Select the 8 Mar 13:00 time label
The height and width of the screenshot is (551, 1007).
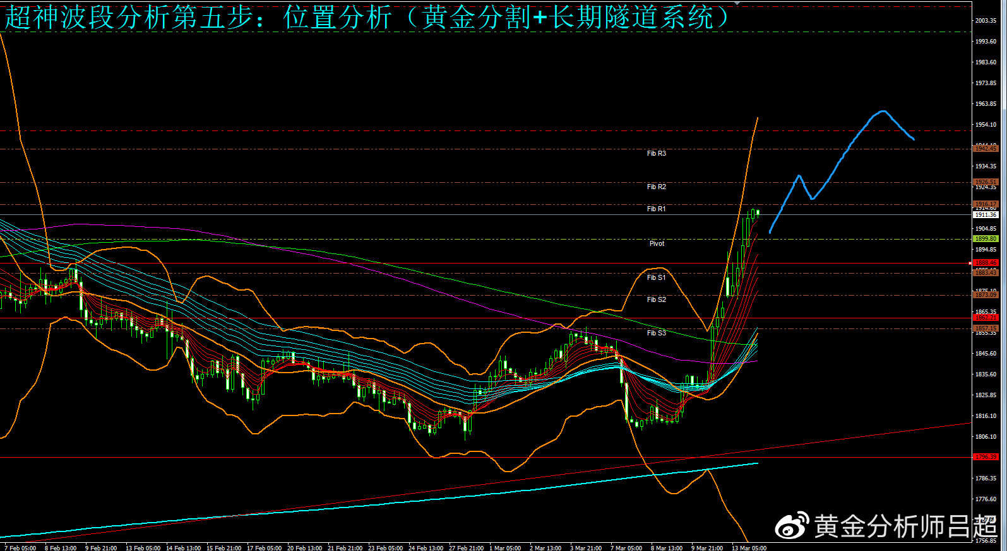(667, 548)
